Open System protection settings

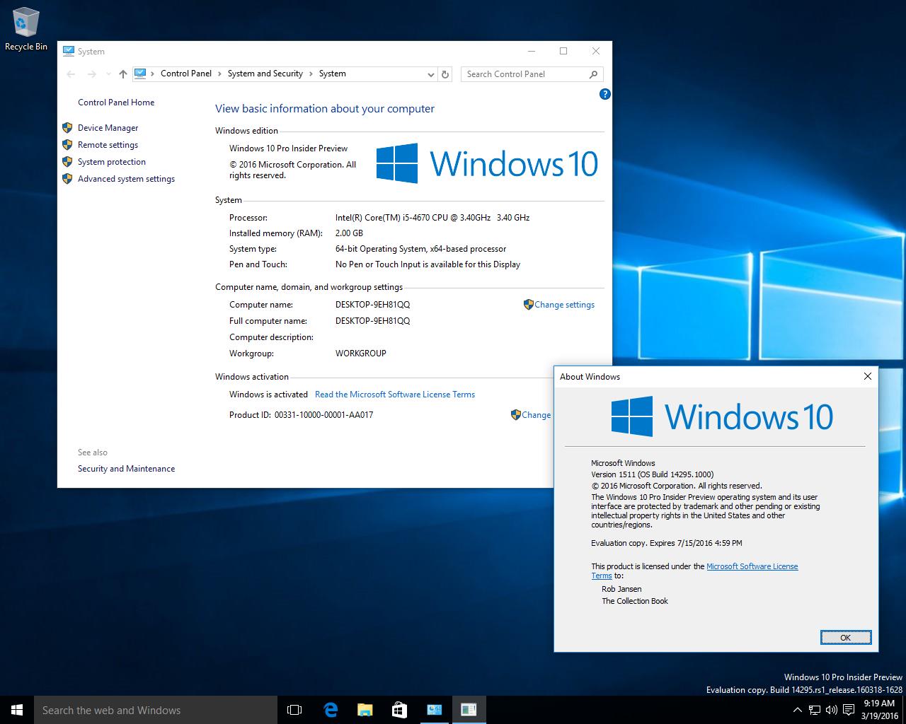tap(67, 162)
